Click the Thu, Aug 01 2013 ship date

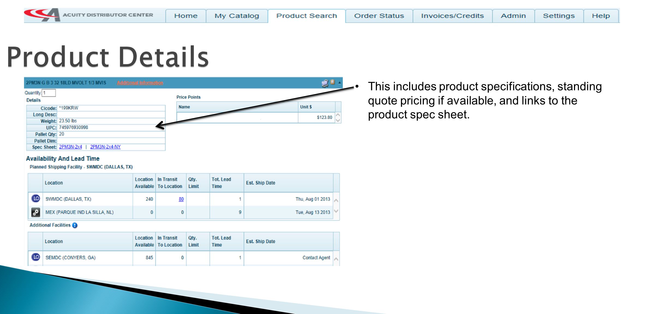tap(313, 199)
